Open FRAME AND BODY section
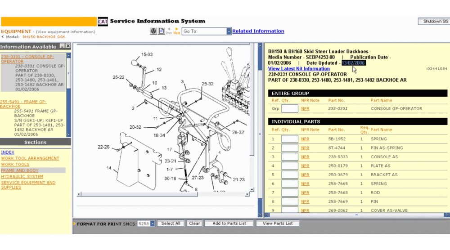Screen dimensions: 450x250 [19, 170]
